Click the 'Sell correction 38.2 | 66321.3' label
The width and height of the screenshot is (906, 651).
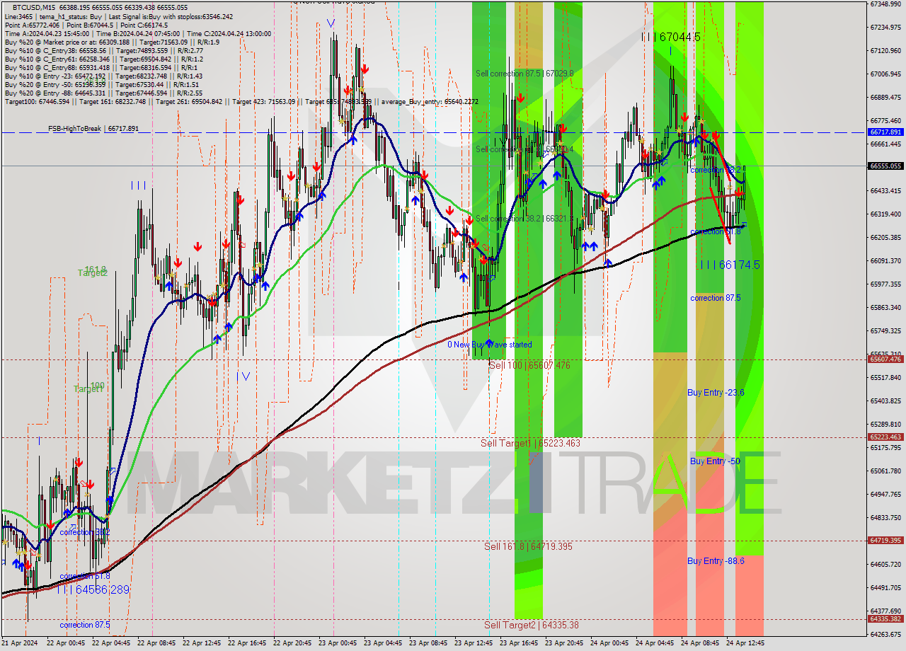(524, 219)
